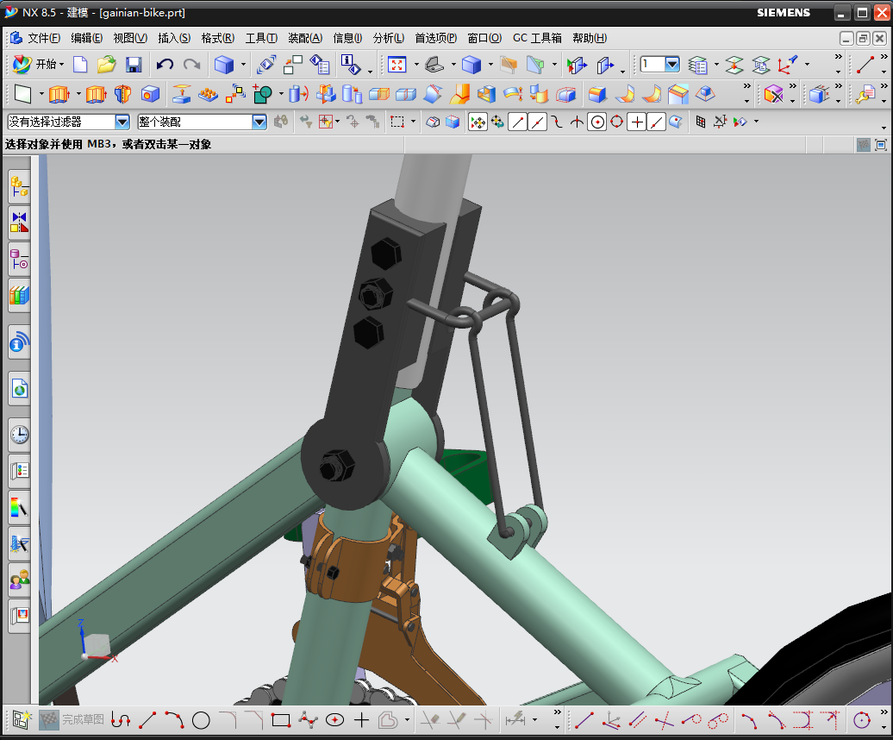Viewport: 893px width, 740px height.
Task: Click the Object Information icon
Action: point(351,65)
